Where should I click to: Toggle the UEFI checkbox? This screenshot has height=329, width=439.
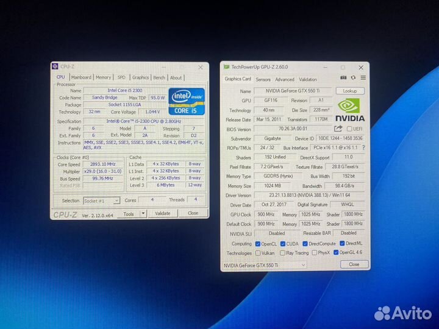coord(349,129)
